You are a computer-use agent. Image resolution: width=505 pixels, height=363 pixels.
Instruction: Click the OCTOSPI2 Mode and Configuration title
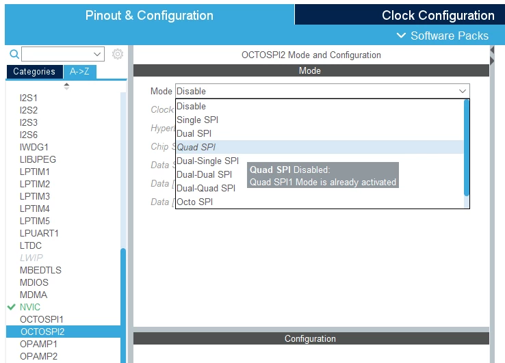pyautogui.click(x=311, y=55)
